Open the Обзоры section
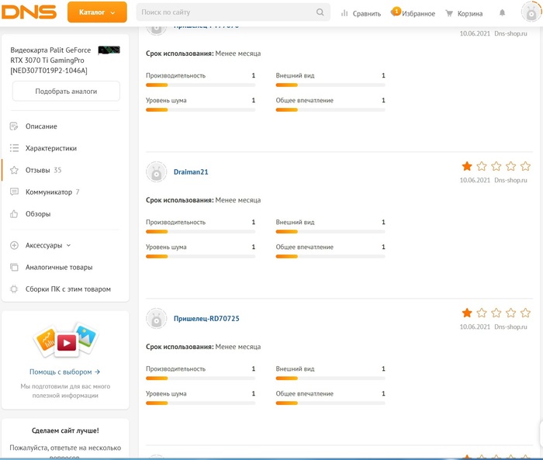Screen dimensions: 543x460 (38, 214)
